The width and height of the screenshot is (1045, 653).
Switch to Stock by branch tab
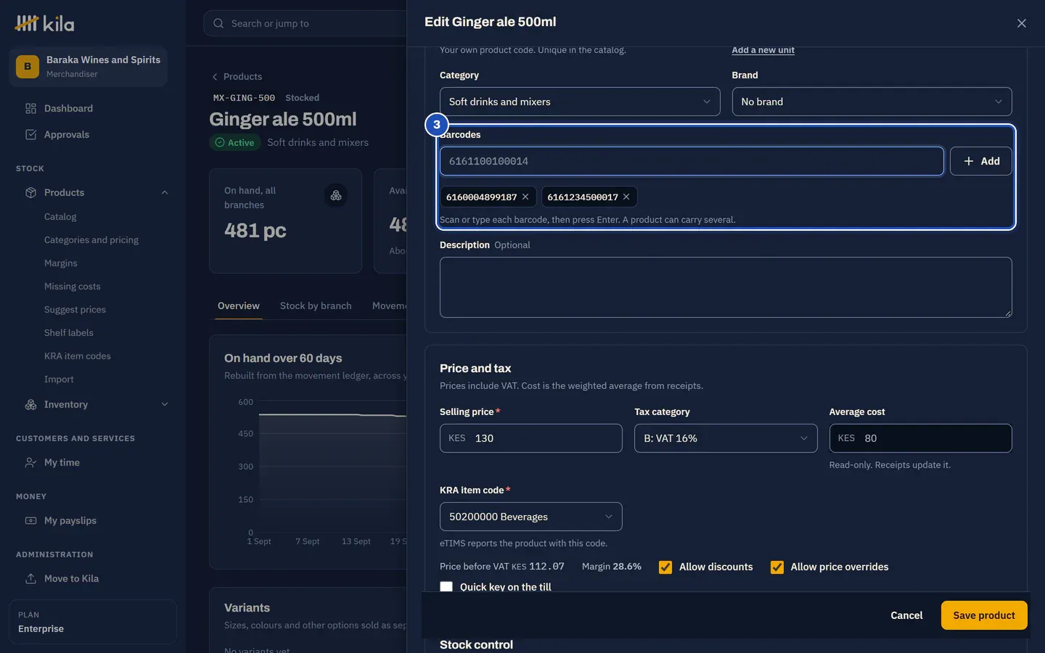tap(316, 305)
